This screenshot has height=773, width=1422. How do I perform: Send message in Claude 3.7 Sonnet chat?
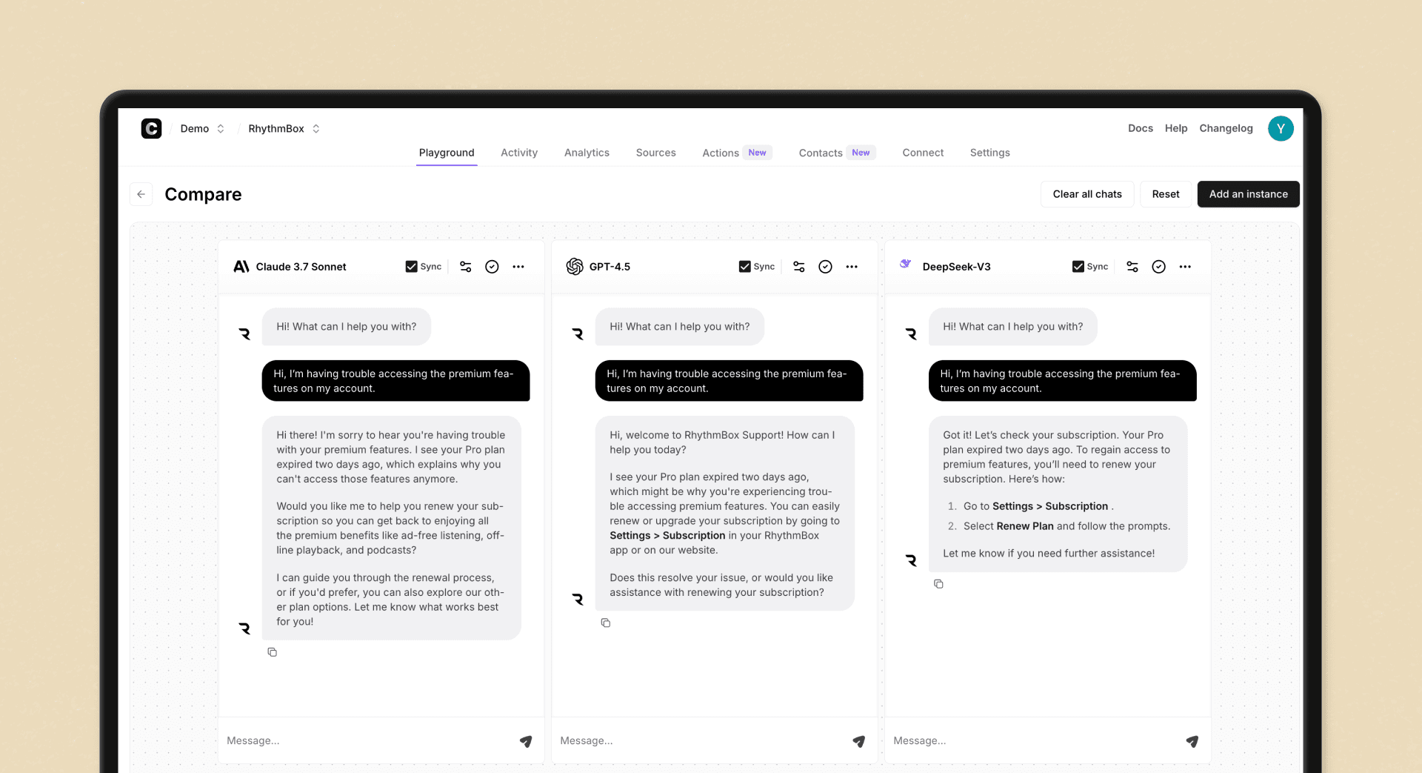[x=525, y=741]
